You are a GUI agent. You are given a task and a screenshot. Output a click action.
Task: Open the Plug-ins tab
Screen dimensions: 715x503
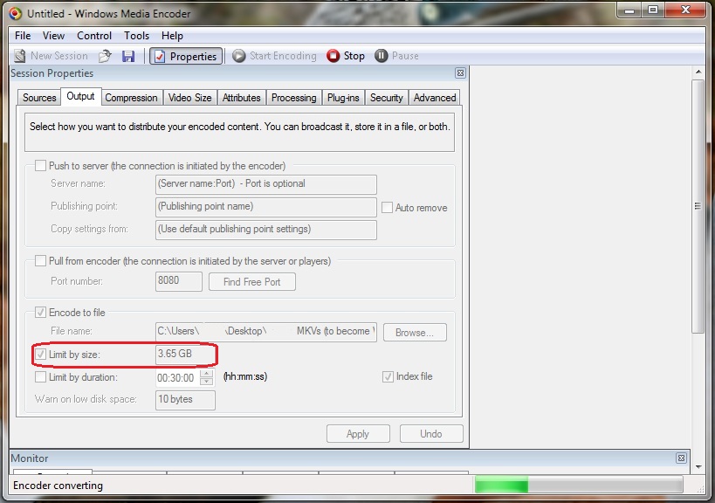(343, 98)
